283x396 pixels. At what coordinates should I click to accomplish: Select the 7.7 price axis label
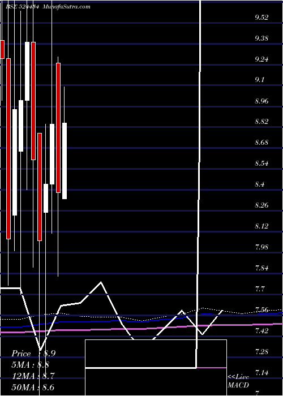[x=260, y=289]
